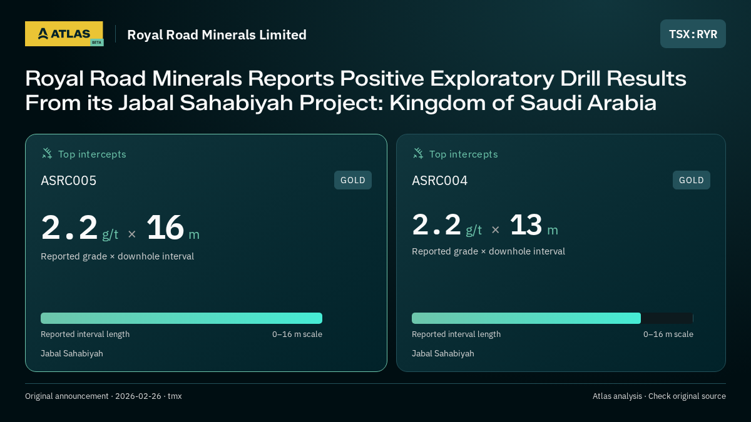Click the 13 m interval value
This screenshot has height=422, width=751.
(534, 225)
